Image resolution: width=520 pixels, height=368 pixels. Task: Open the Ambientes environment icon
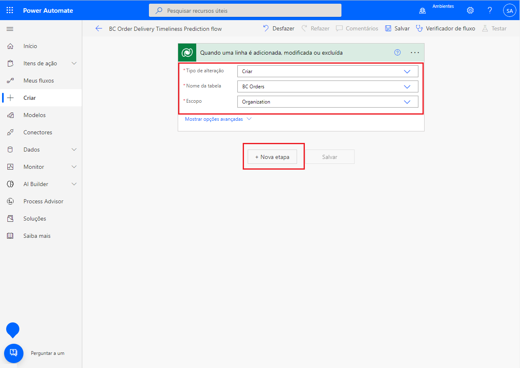pos(422,11)
